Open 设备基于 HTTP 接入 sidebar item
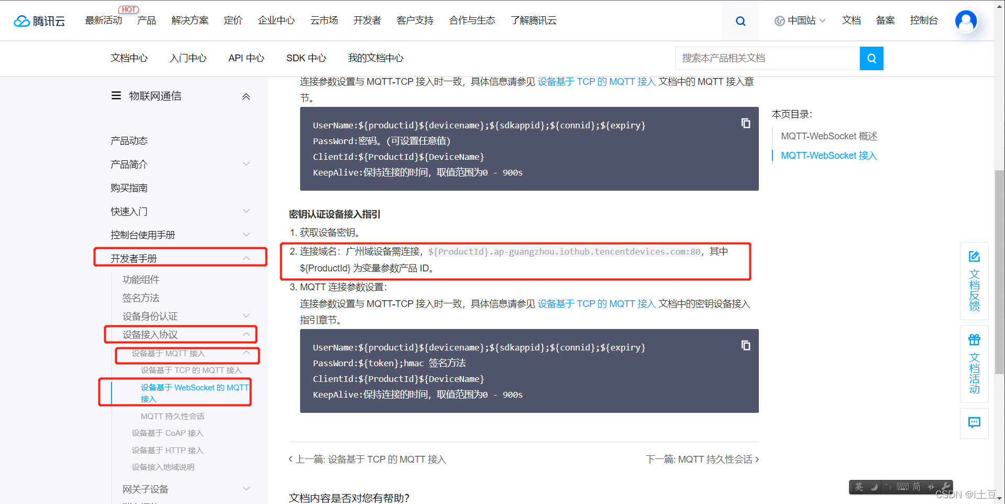Viewport: 1005px width, 504px height. [x=167, y=450]
